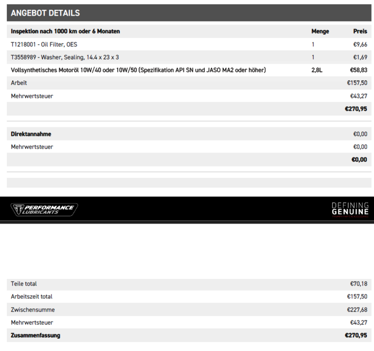Click the oil filter price €9,66

[x=360, y=44]
